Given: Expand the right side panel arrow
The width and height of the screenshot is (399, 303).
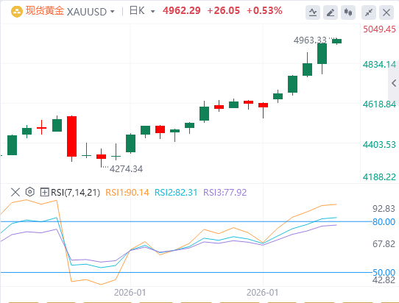Looking at the screenshot, I should tap(394, 83).
